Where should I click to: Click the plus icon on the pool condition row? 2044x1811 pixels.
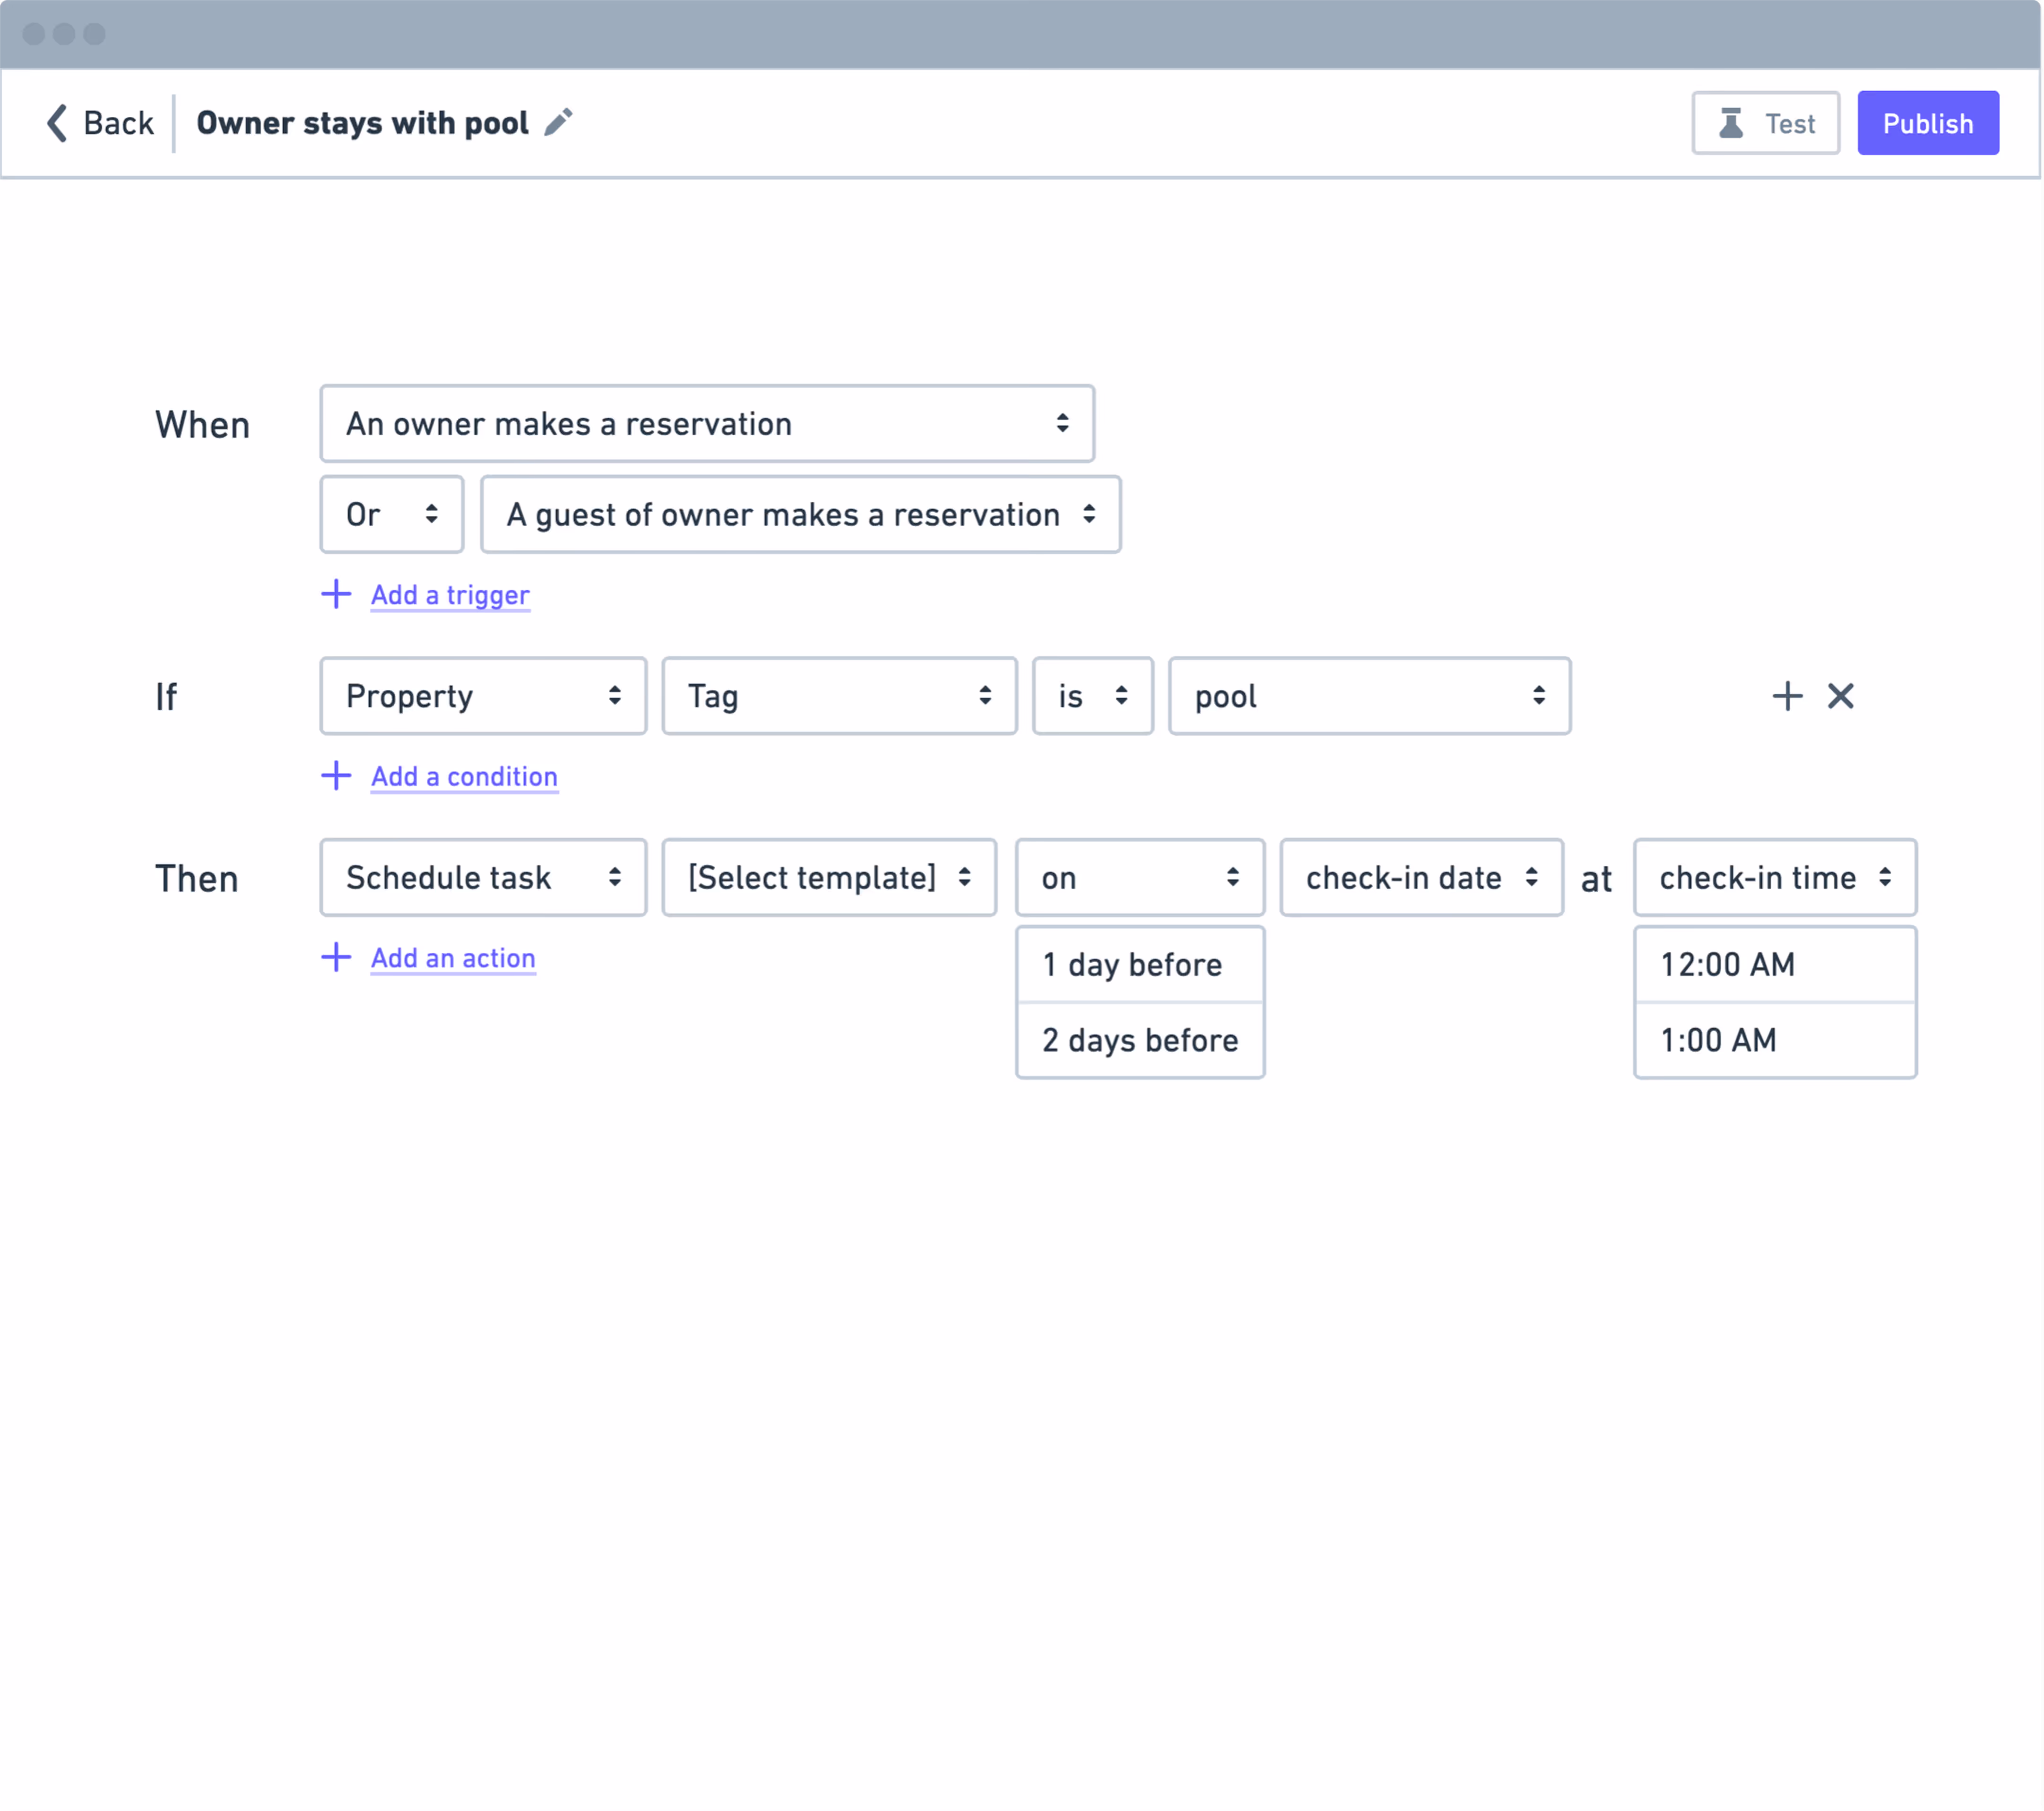point(1787,697)
